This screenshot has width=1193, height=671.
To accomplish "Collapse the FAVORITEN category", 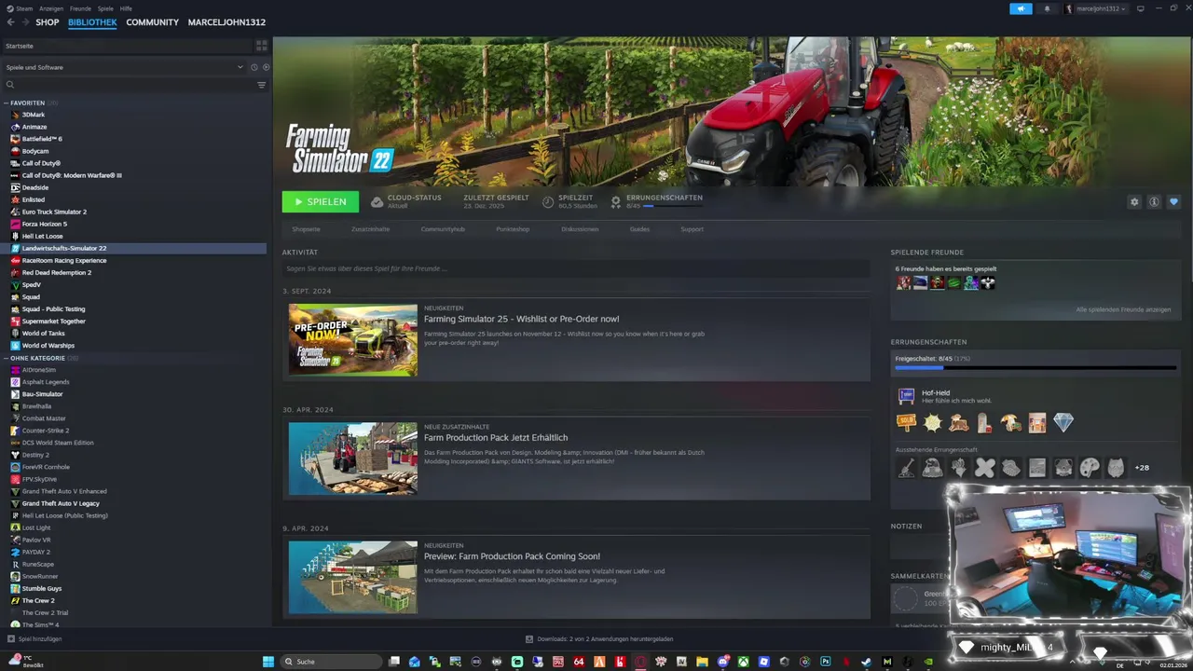I will click(x=7, y=103).
